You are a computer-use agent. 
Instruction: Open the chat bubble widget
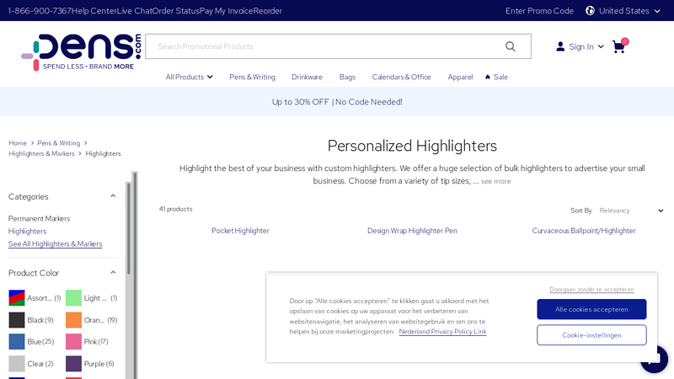point(654,359)
